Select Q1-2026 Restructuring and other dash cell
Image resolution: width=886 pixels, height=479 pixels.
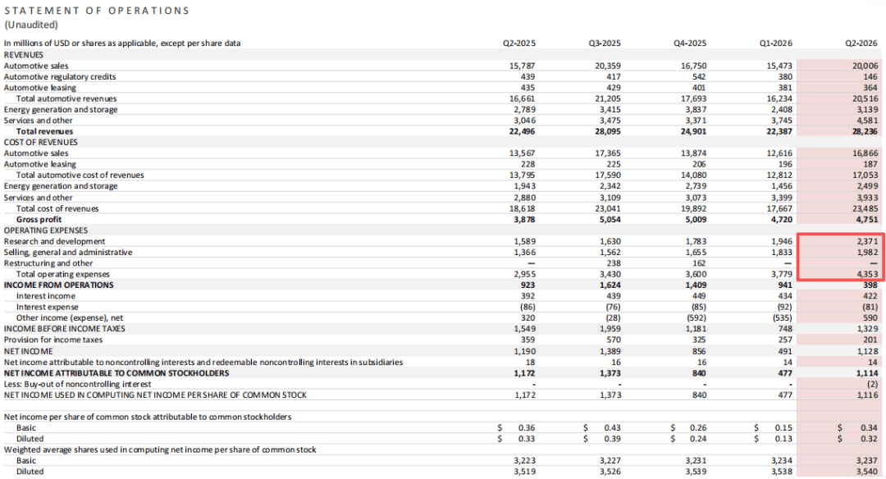tap(788, 263)
